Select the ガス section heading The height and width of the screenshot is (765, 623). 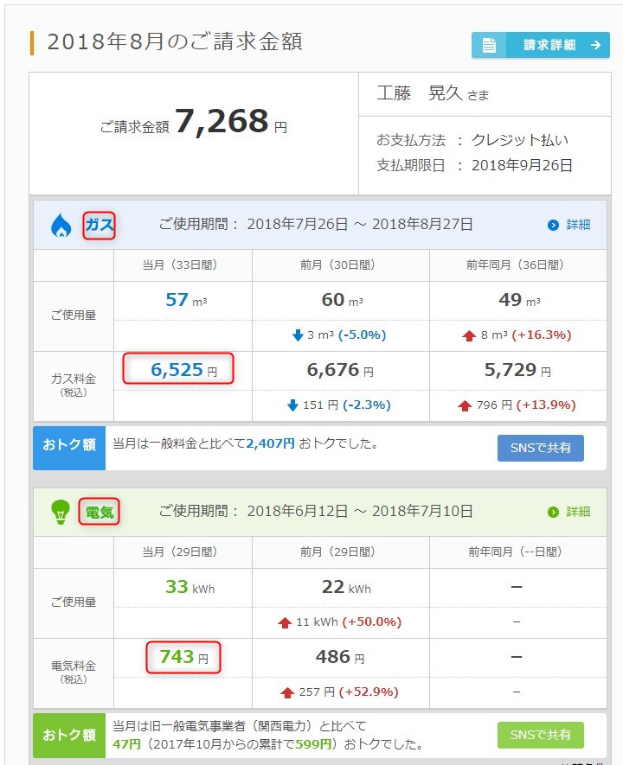(99, 226)
